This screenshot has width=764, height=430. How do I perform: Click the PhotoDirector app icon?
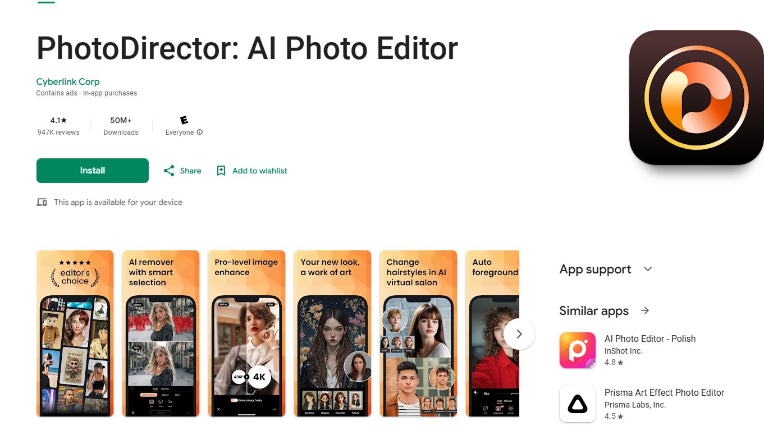coord(696,98)
